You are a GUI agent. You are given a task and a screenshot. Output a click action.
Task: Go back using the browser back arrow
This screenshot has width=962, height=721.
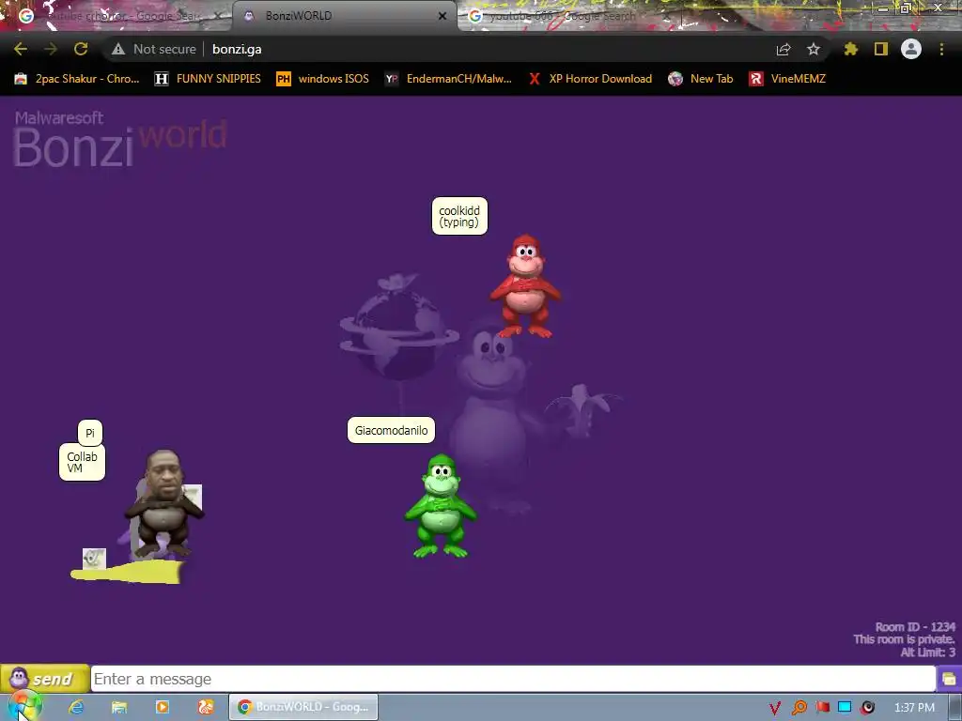21,49
